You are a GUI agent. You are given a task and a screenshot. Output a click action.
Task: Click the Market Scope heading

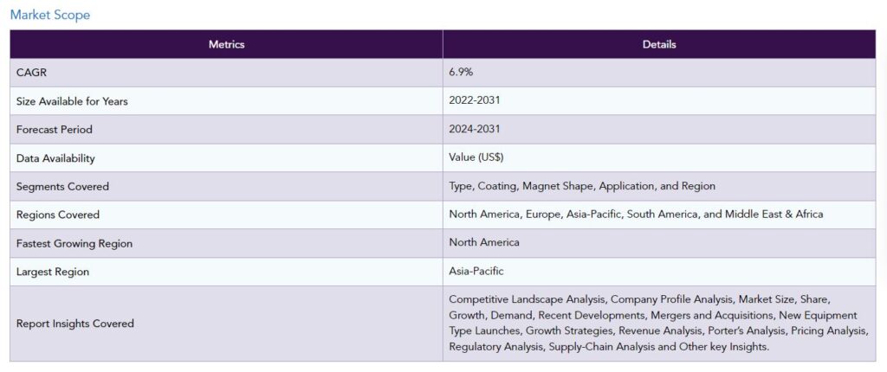click(49, 16)
